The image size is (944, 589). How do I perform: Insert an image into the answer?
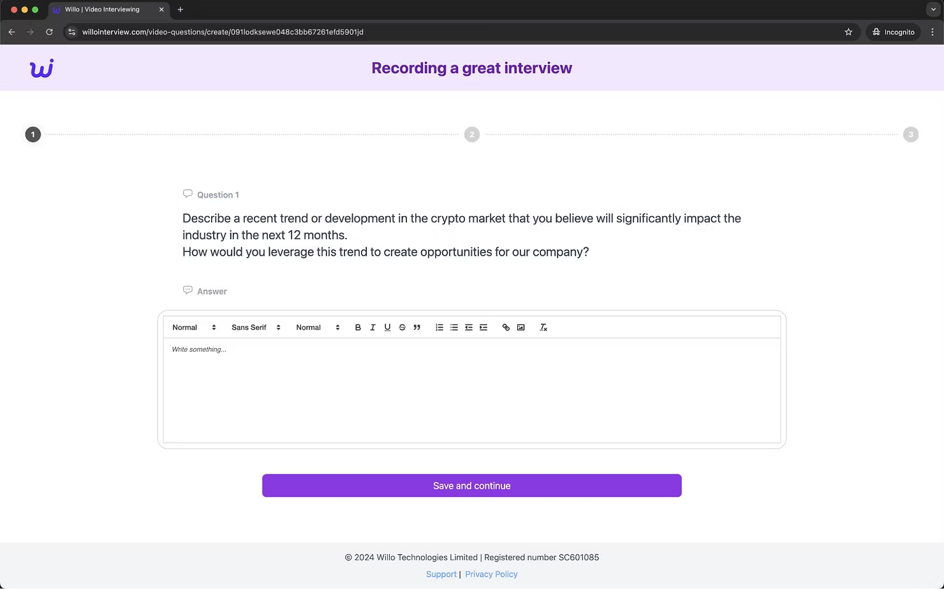[x=520, y=327]
